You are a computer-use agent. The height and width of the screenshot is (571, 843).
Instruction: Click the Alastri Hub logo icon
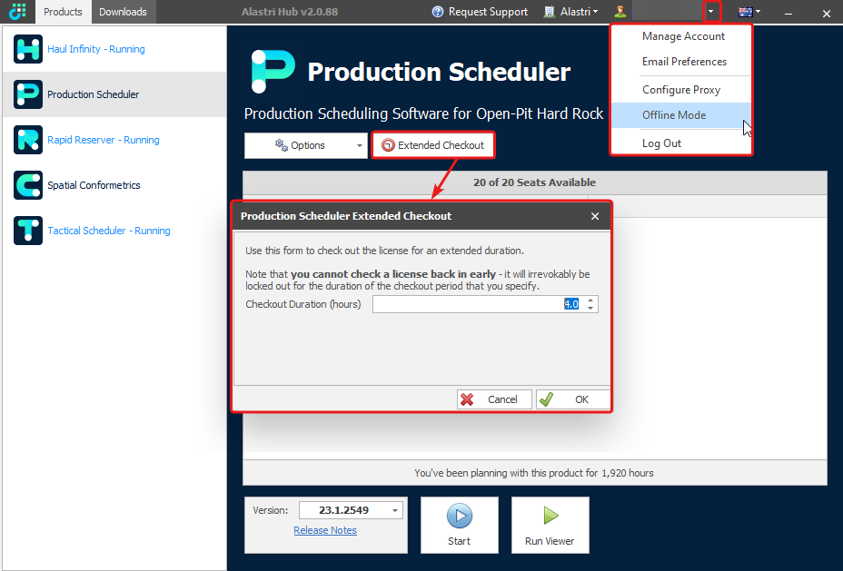(18, 11)
